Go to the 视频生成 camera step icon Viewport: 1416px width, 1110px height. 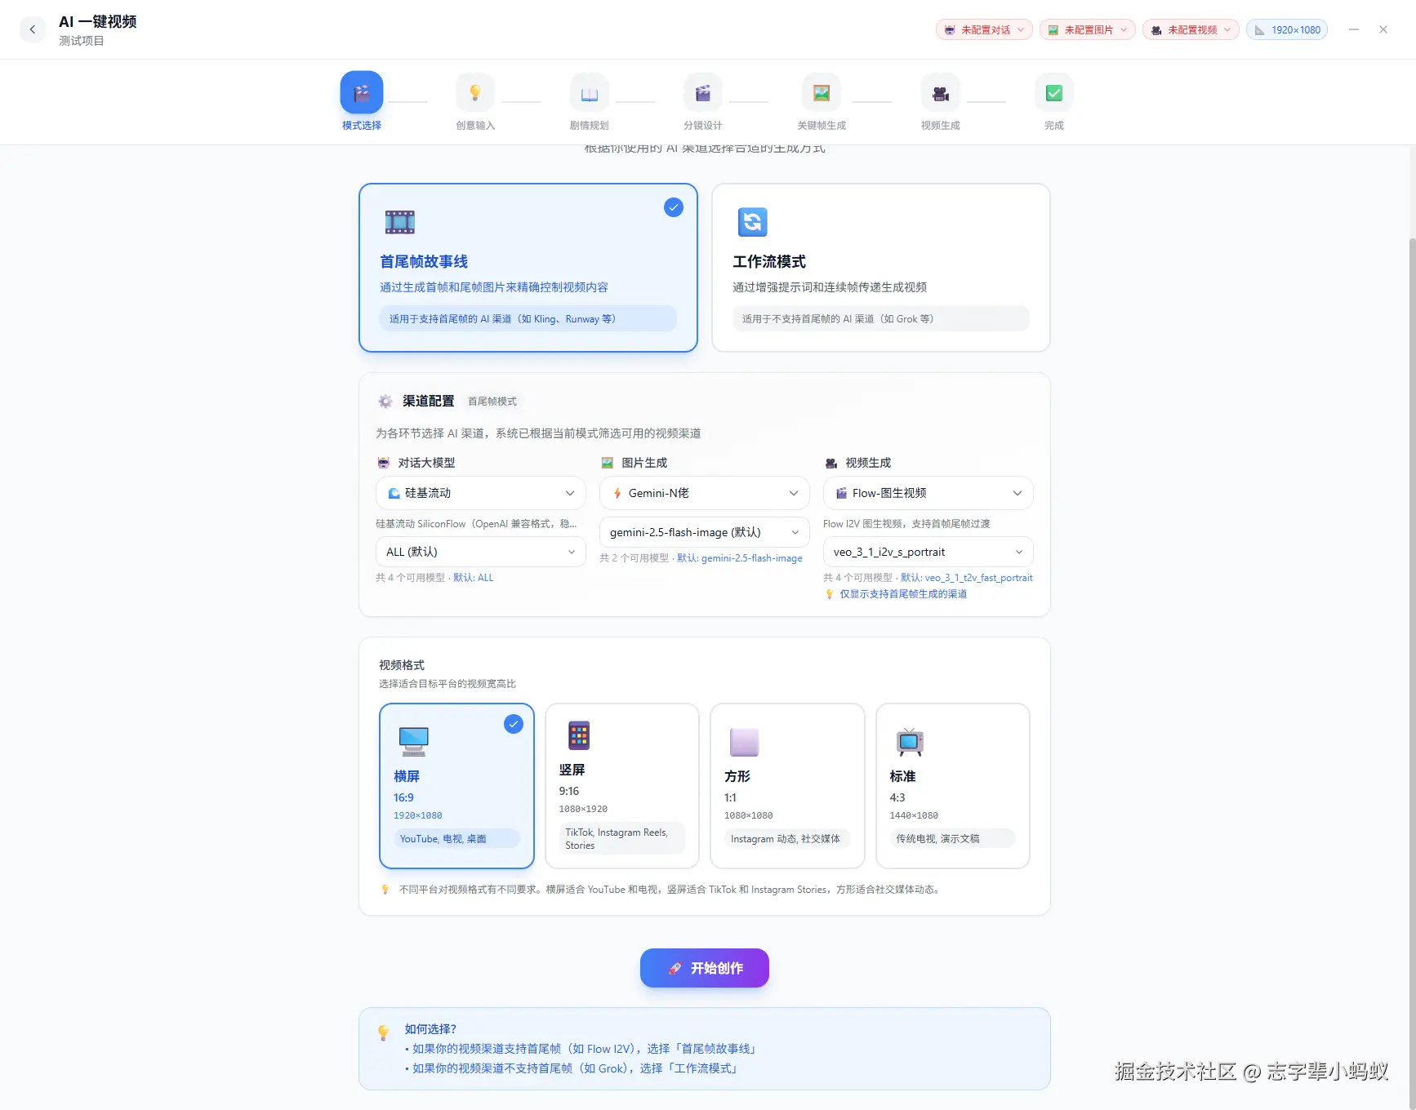click(941, 92)
